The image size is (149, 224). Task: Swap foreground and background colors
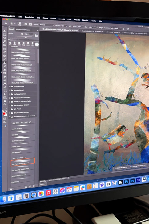(6, 111)
